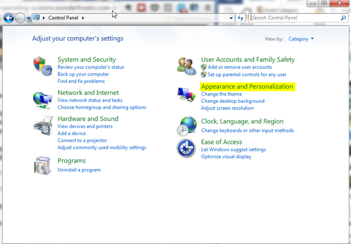Open Hardware and Sound category
The image size is (351, 244).
(88, 119)
